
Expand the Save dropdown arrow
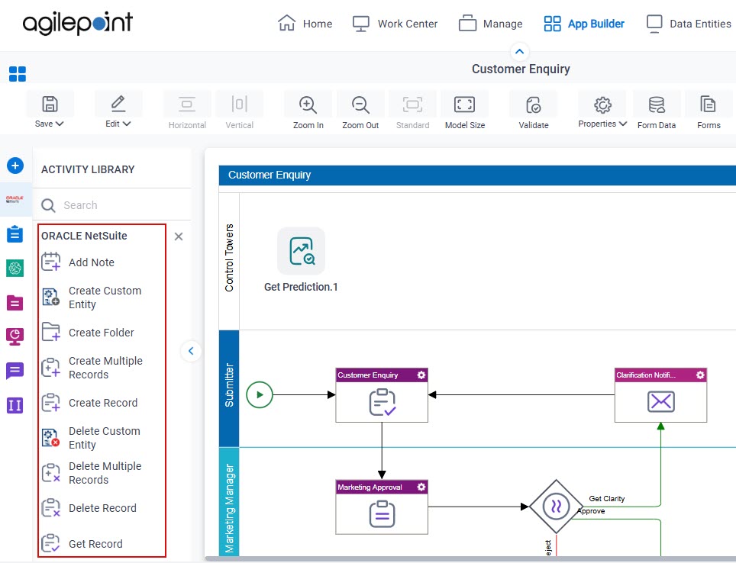[x=60, y=124]
